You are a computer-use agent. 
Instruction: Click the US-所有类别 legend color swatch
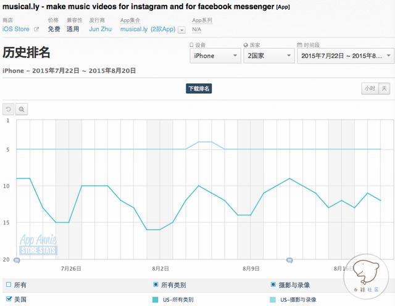[155, 300]
